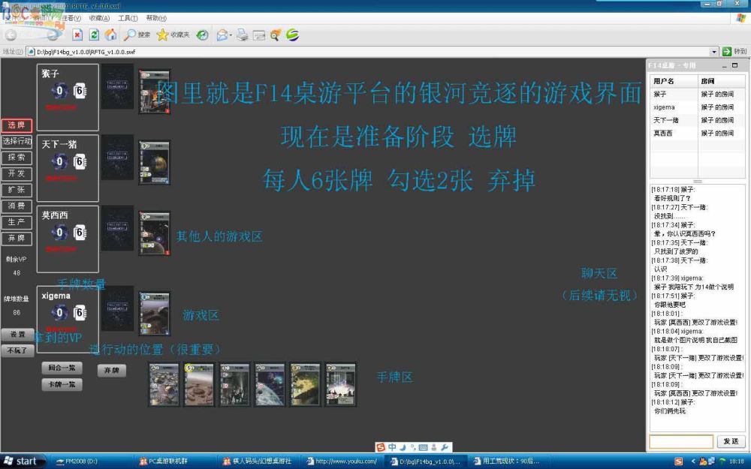Click 天下一猪's face-up tableau card
The image size is (751, 469).
[154, 163]
